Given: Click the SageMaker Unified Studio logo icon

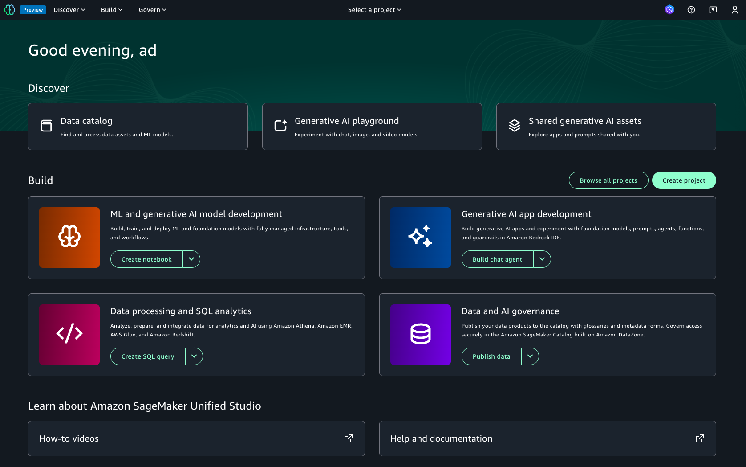Looking at the screenshot, I should (10, 10).
